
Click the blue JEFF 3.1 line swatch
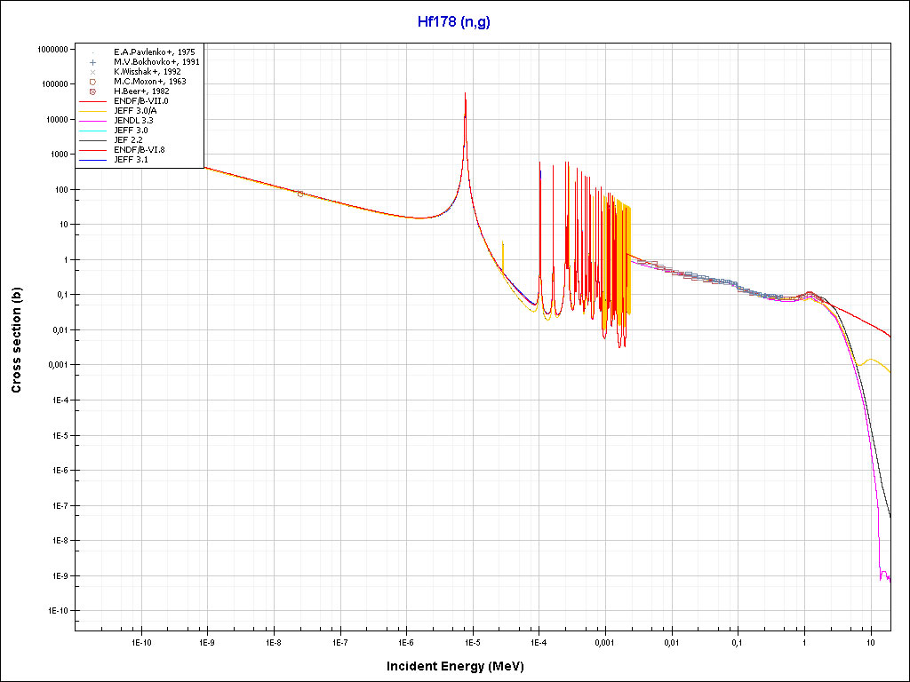[x=92, y=160]
